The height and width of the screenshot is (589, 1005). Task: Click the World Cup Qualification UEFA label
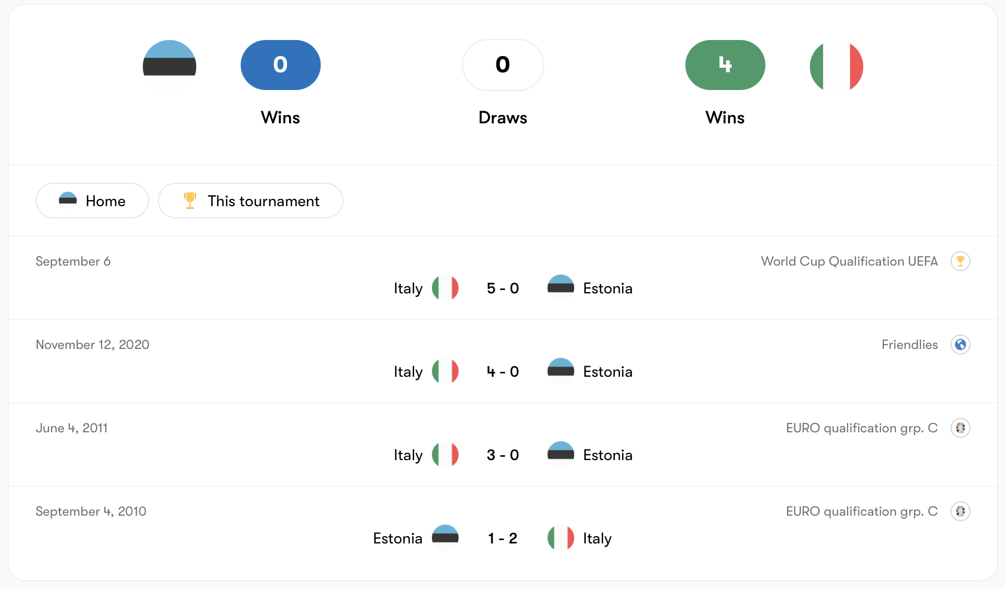click(849, 261)
